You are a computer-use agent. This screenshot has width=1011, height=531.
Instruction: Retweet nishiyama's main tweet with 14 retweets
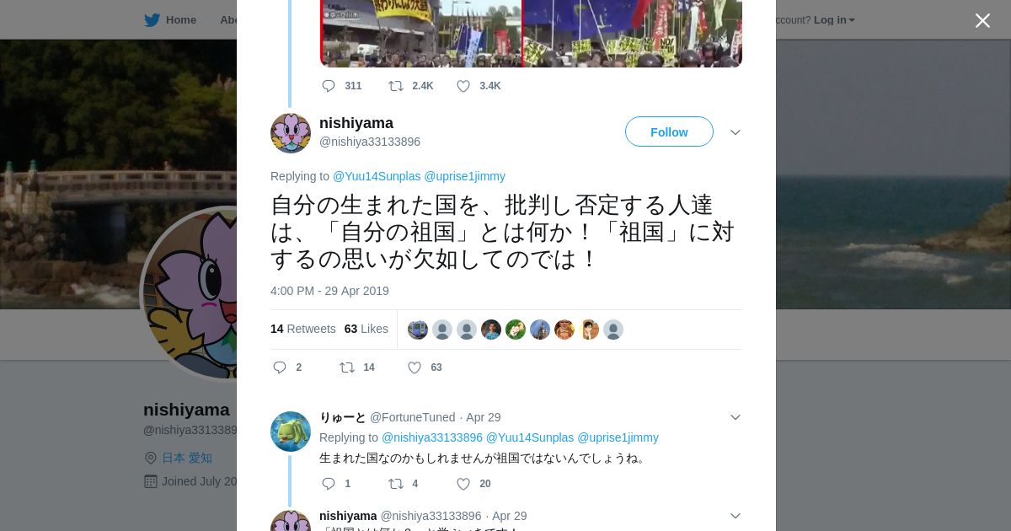(x=347, y=367)
